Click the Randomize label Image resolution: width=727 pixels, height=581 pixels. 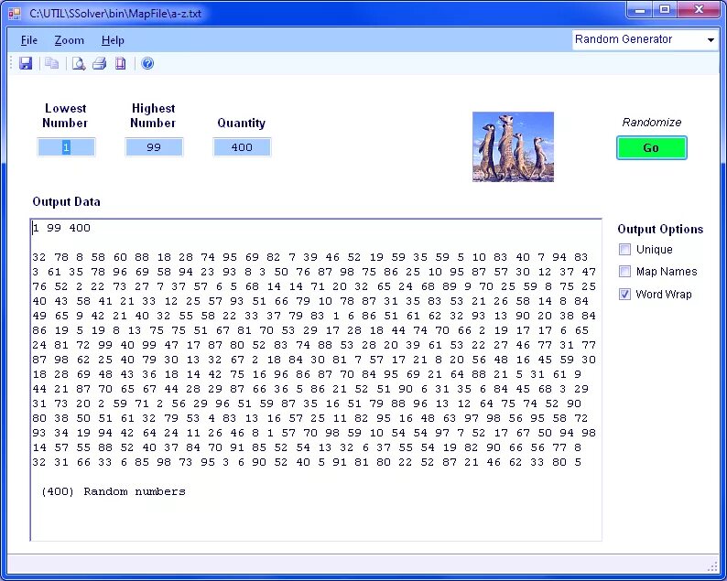pyautogui.click(x=651, y=123)
